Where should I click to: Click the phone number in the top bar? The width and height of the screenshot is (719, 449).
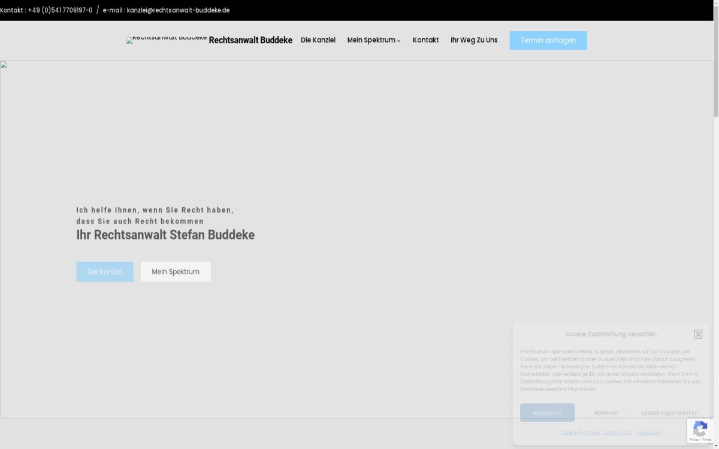pyautogui.click(x=60, y=10)
